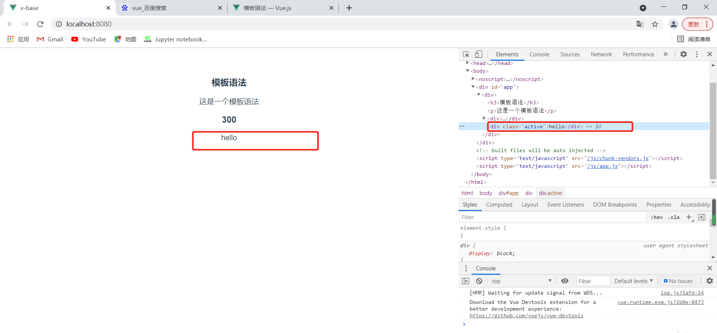The width and height of the screenshot is (717, 333).
Task: Select div#app in the breadcrumb
Action: (508, 193)
